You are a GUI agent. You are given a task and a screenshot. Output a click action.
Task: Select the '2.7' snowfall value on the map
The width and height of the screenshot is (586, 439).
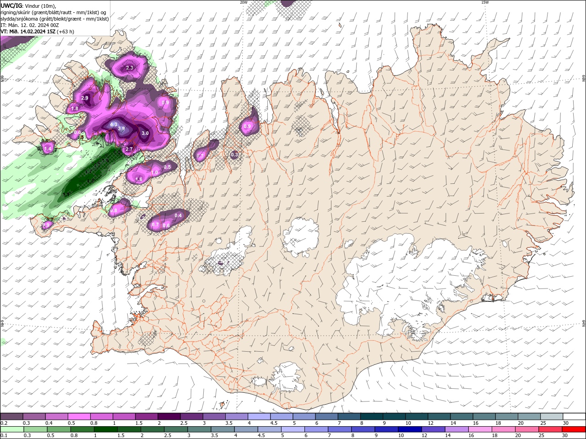coord(129,149)
